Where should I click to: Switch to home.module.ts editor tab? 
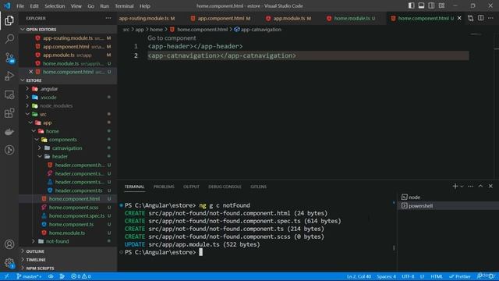[352, 18]
